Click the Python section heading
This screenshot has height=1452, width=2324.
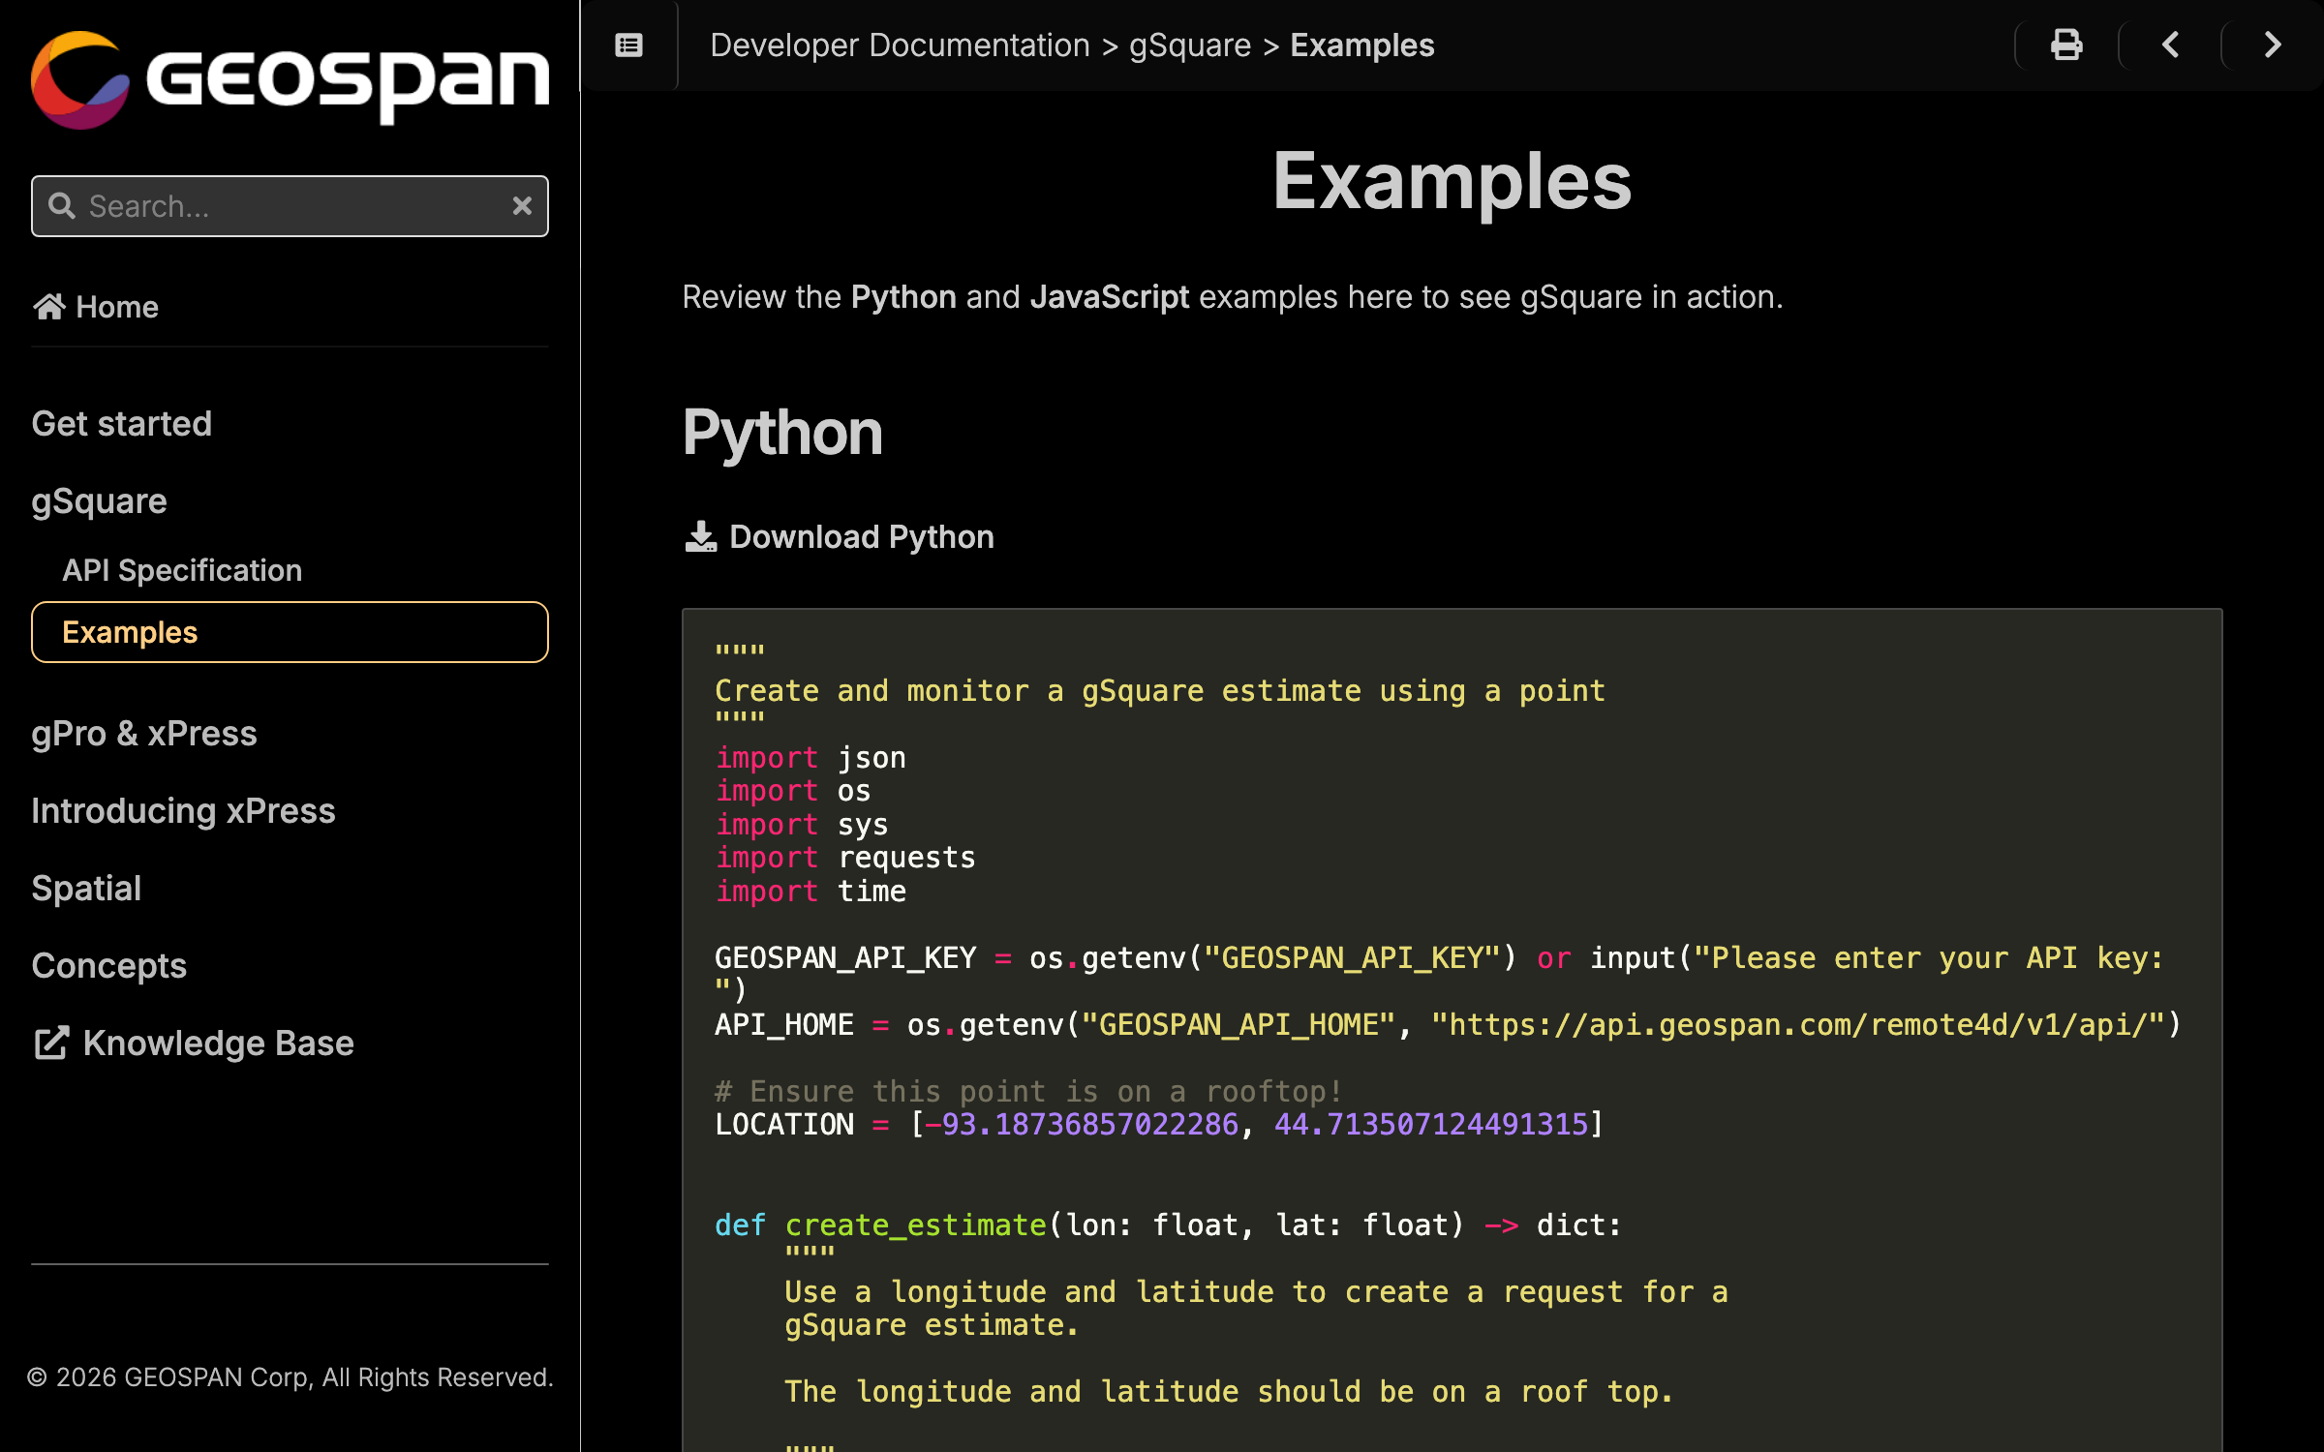[782, 432]
